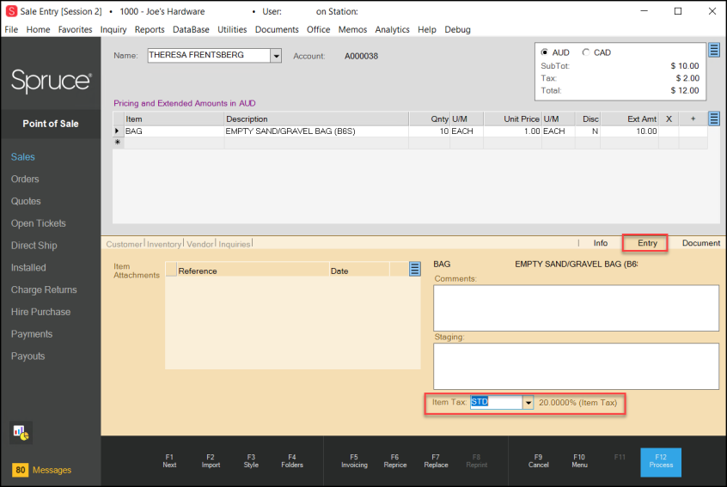The image size is (727, 487).
Task: Go to Hire Purchase in sidebar
Action: (x=40, y=313)
